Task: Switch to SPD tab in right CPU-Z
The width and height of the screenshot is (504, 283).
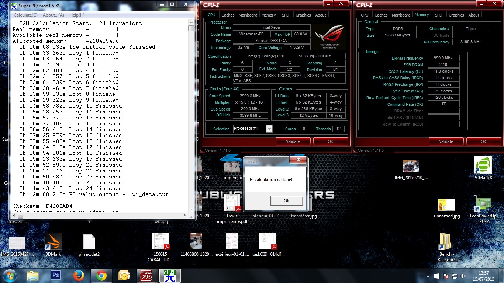Action: coord(439,15)
